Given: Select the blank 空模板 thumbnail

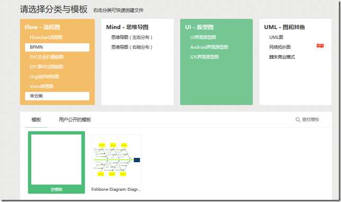Looking at the screenshot, I should click(x=56, y=160).
